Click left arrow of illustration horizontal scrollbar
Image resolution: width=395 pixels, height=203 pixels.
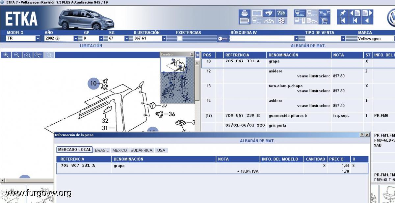[3, 180]
